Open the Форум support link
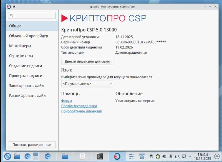The width and height of the screenshot is (222, 162). (66, 101)
